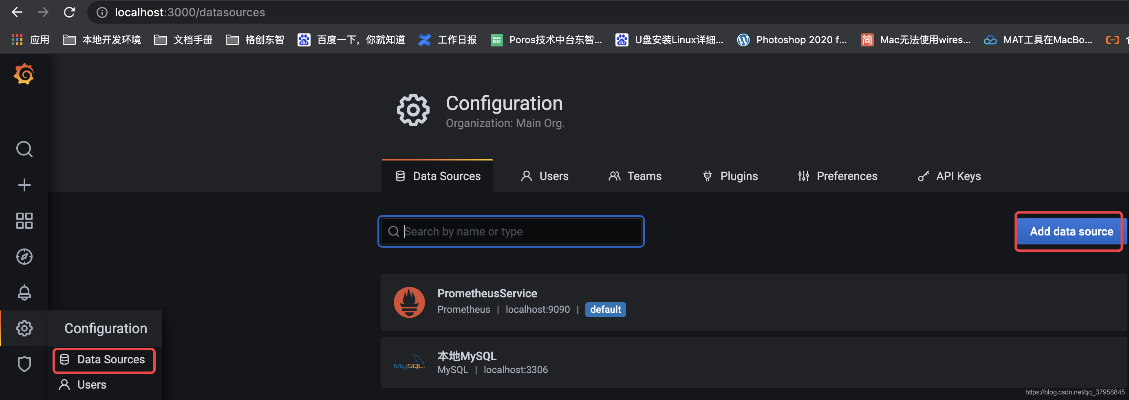The height and width of the screenshot is (400, 1129).
Task: Click the Create plus icon in sidebar
Action: [24, 185]
